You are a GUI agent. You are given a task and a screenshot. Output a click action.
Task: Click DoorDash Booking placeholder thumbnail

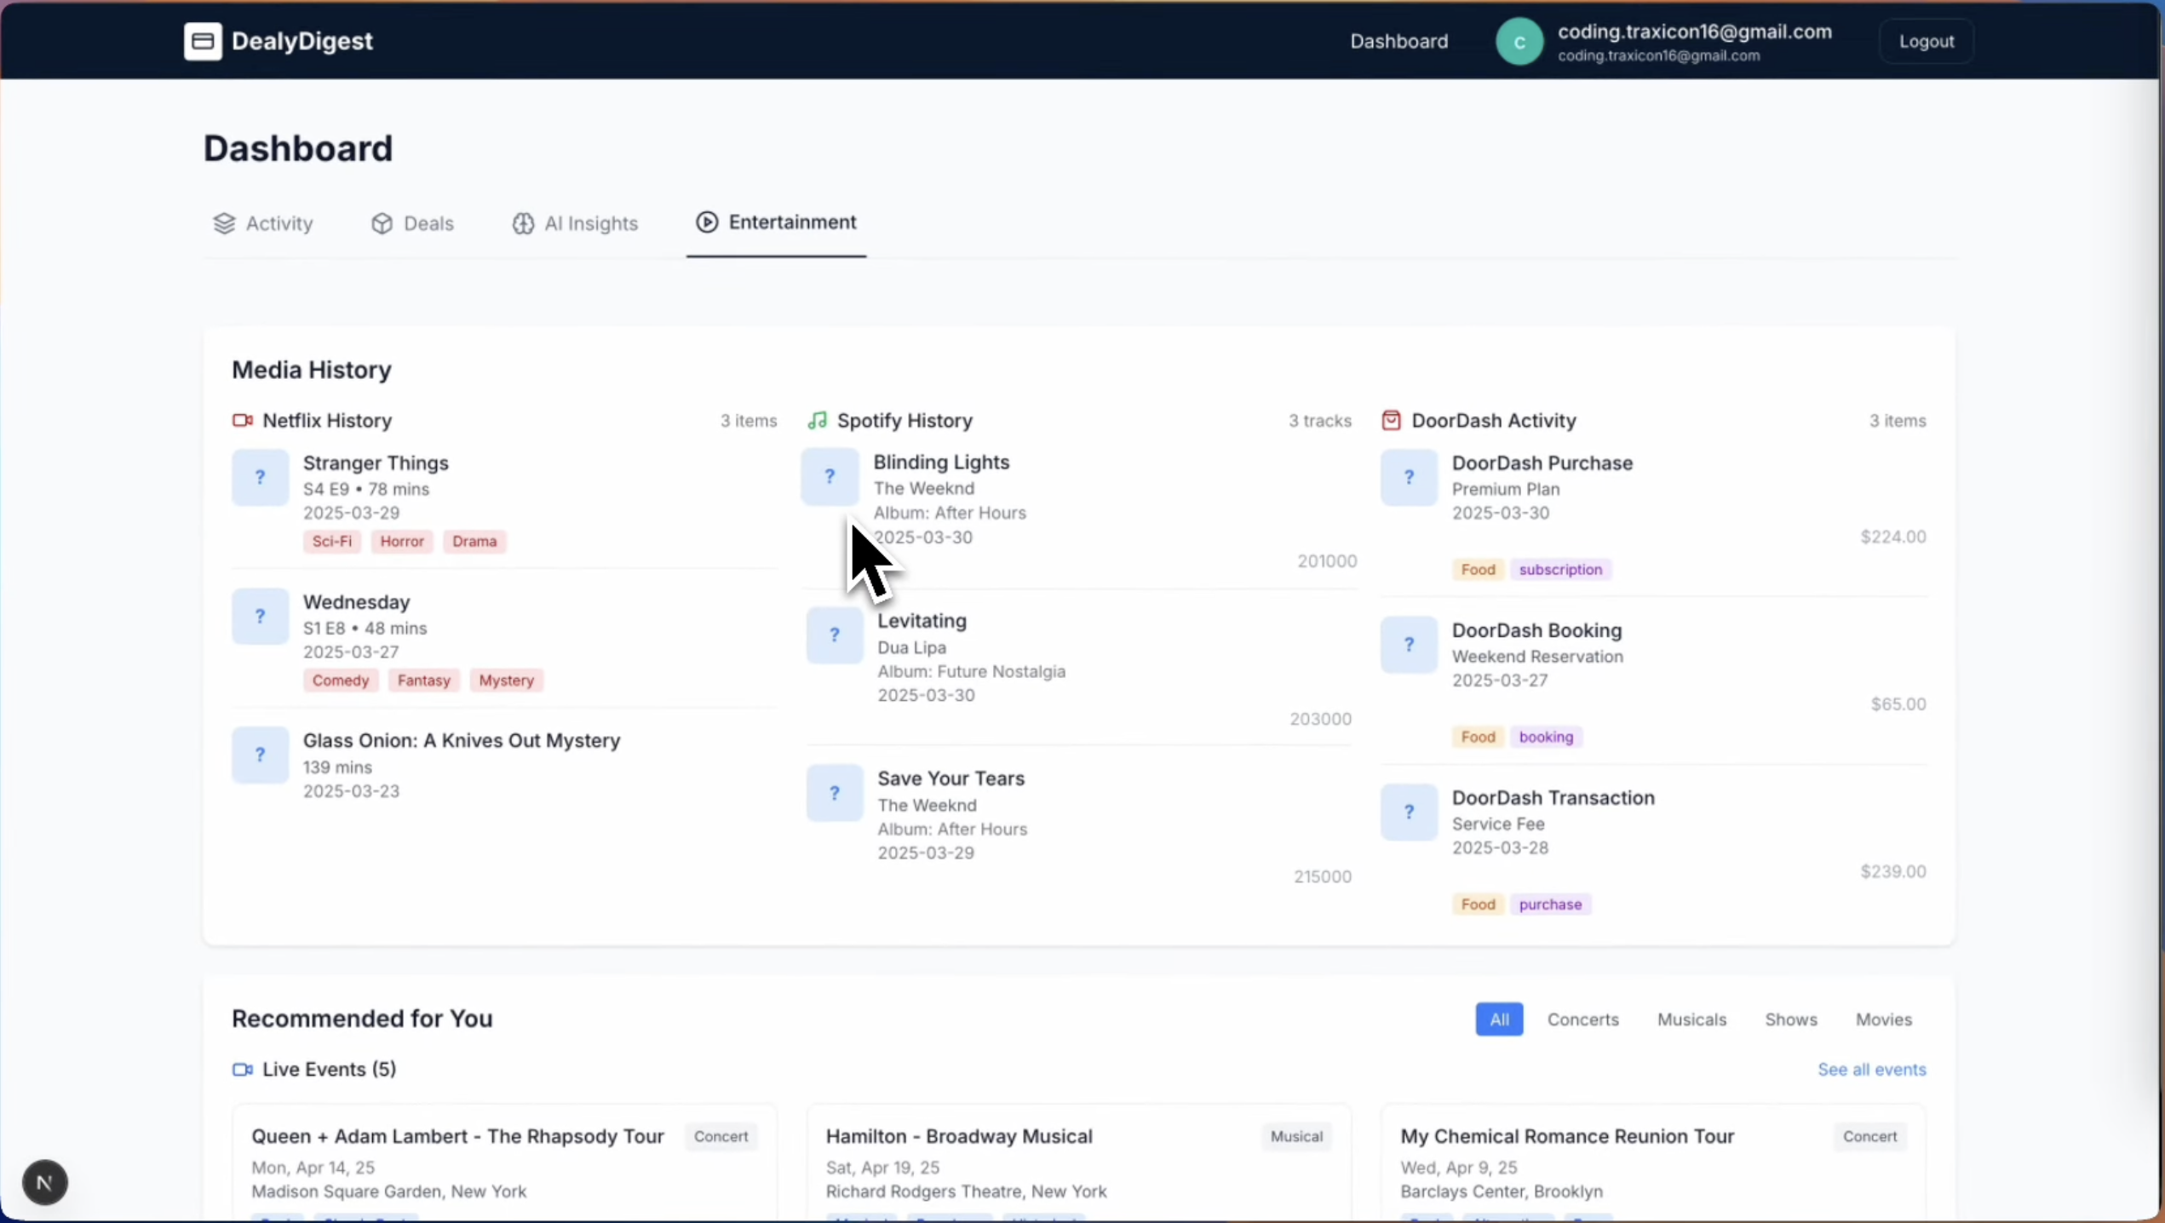[x=1409, y=645]
